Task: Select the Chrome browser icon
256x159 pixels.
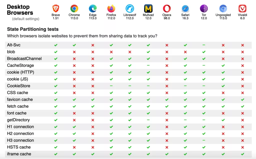Action: pos(74,9)
